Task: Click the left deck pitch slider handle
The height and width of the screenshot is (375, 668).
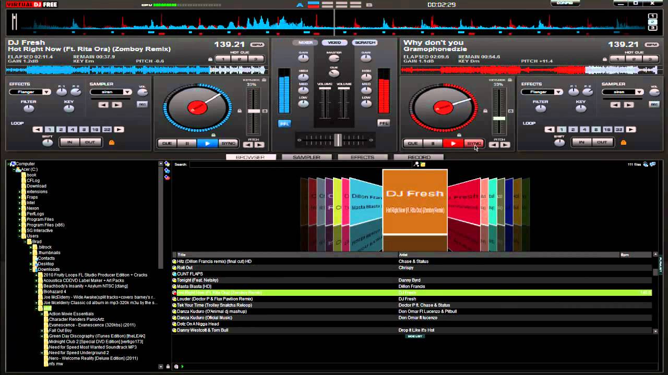Action: pyautogui.click(x=254, y=111)
